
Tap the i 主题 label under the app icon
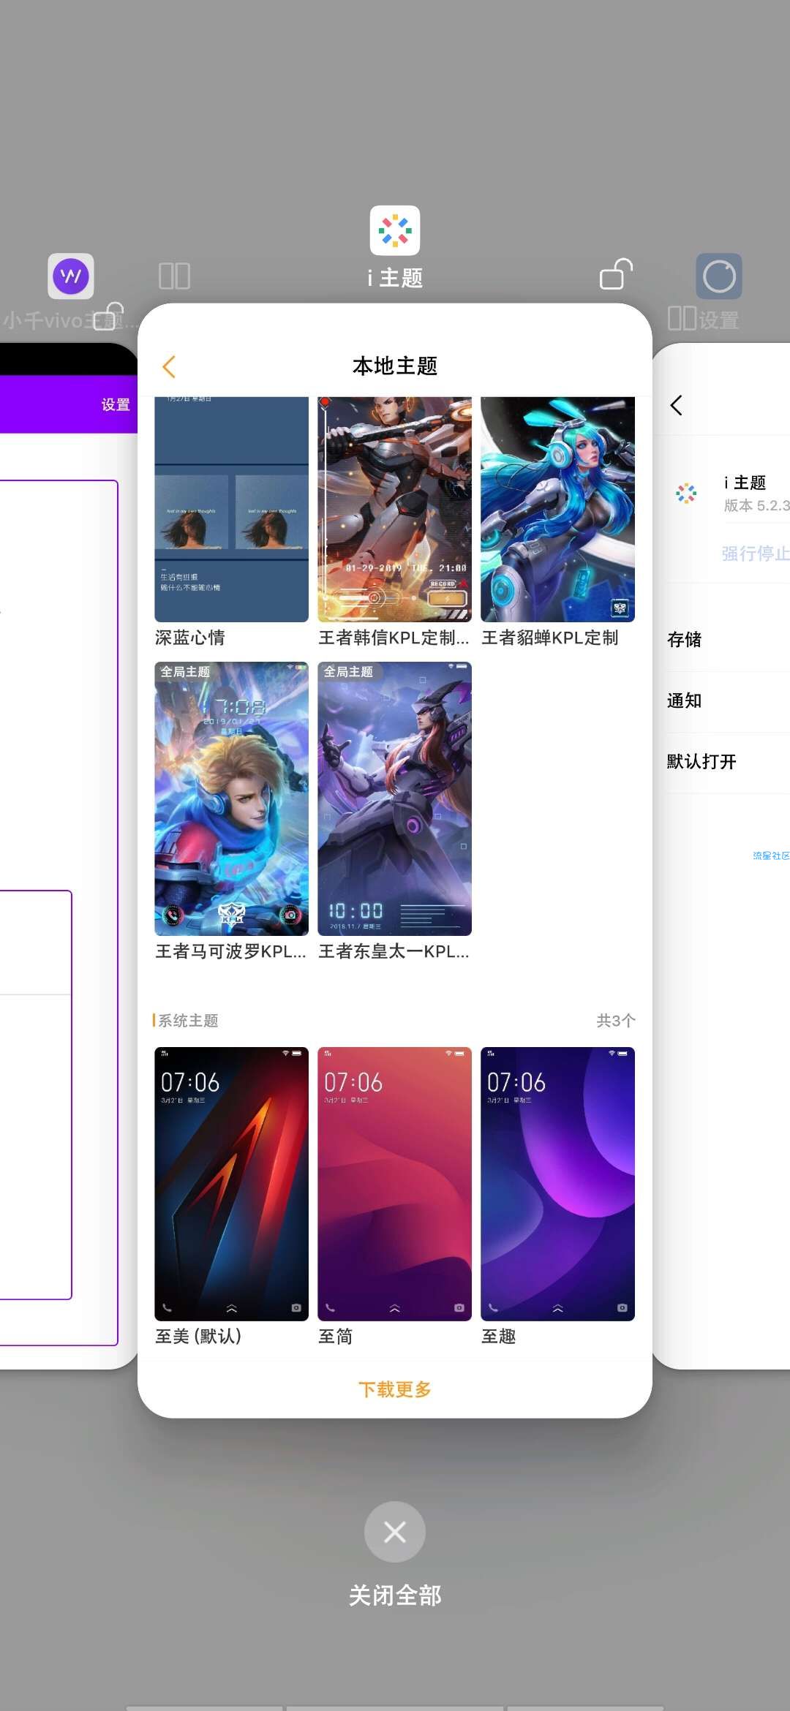point(395,278)
